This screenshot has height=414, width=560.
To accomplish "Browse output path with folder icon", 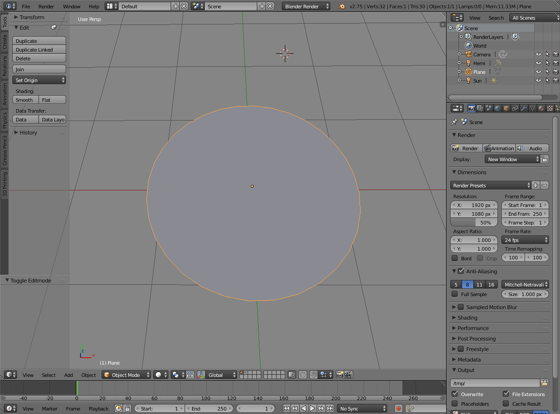I will 544,383.
